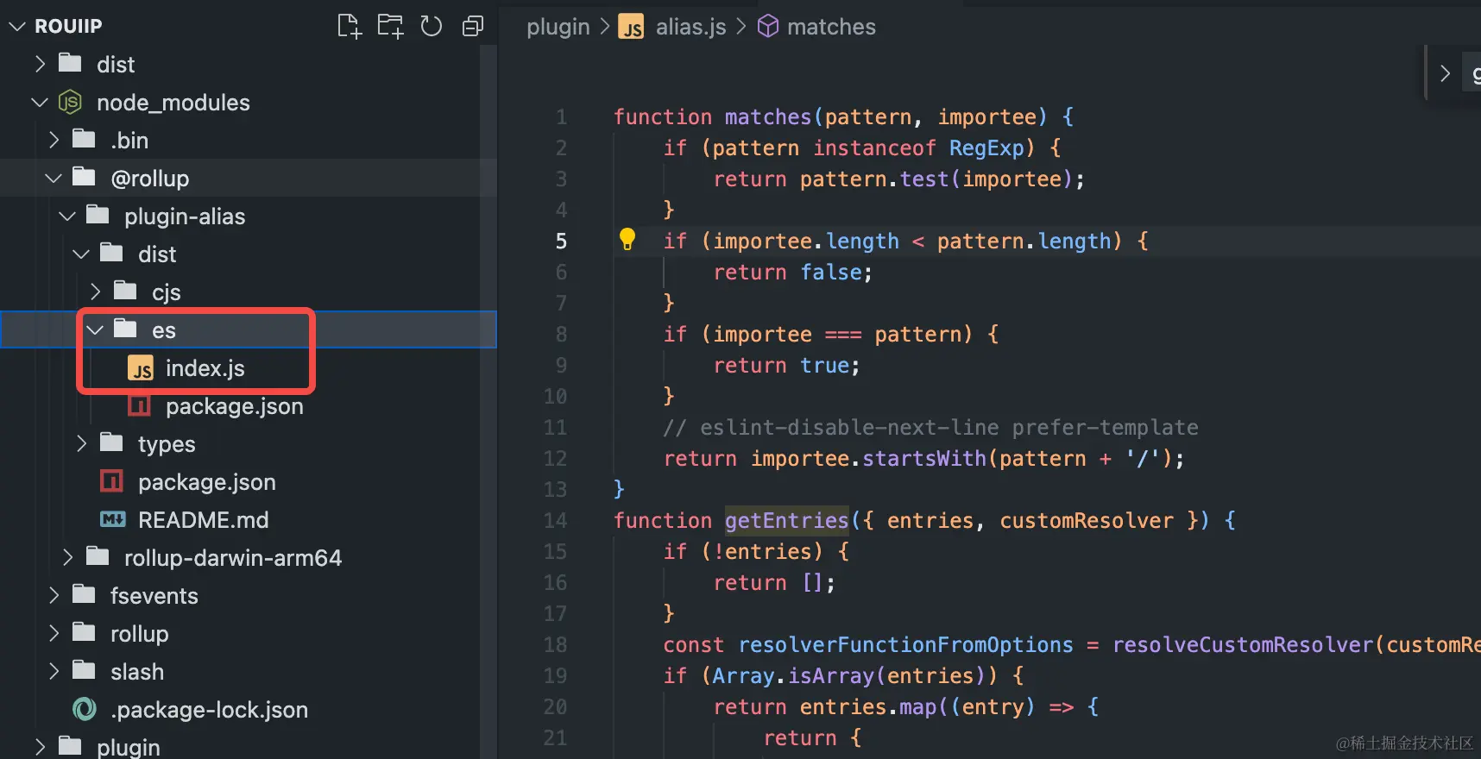This screenshot has height=759, width=1481.
Task: Create a new folder in Explorer
Action: tap(390, 27)
